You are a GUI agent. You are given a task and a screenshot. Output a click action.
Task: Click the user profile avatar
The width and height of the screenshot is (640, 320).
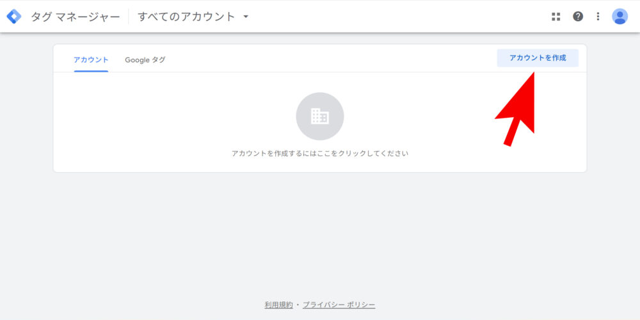tap(620, 17)
